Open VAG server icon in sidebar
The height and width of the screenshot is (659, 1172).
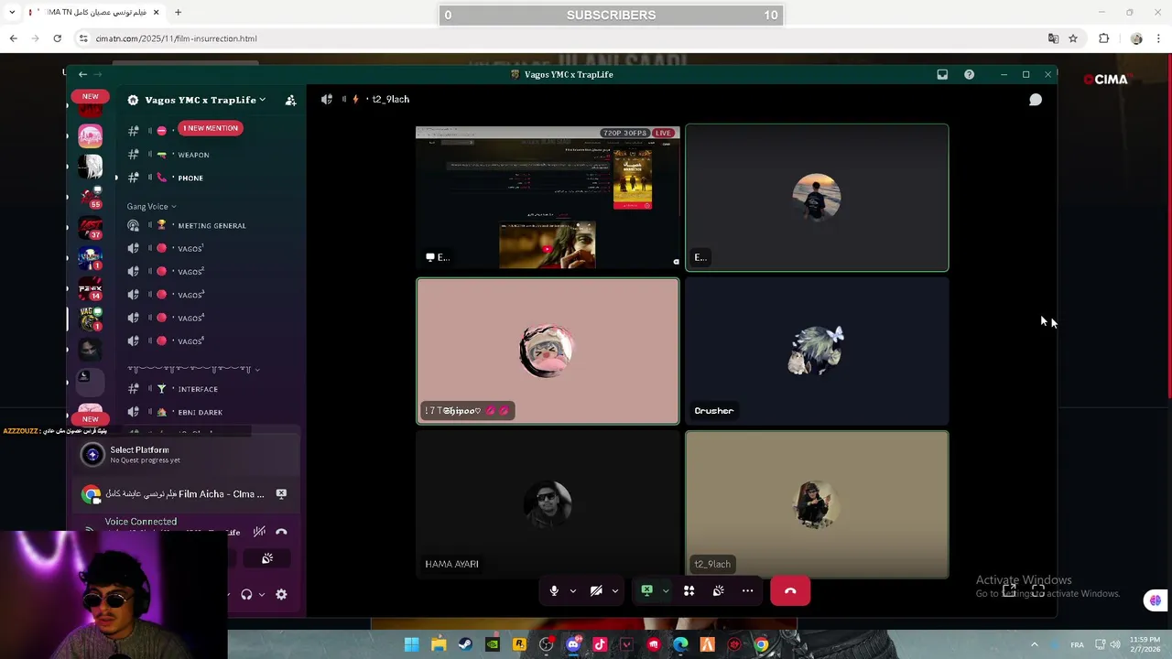[x=90, y=318]
